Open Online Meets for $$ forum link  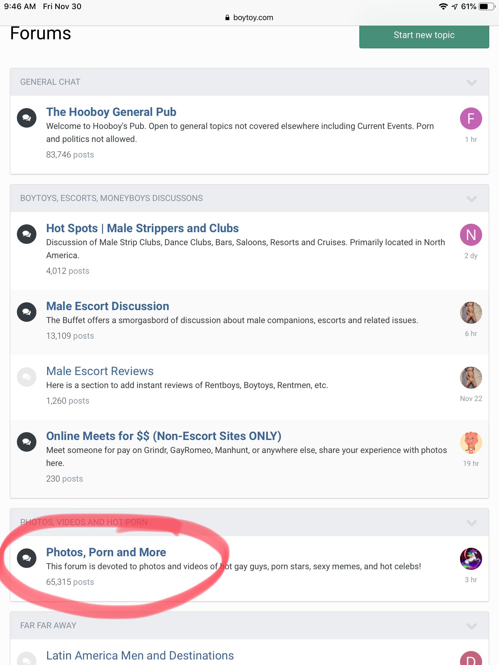(163, 436)
